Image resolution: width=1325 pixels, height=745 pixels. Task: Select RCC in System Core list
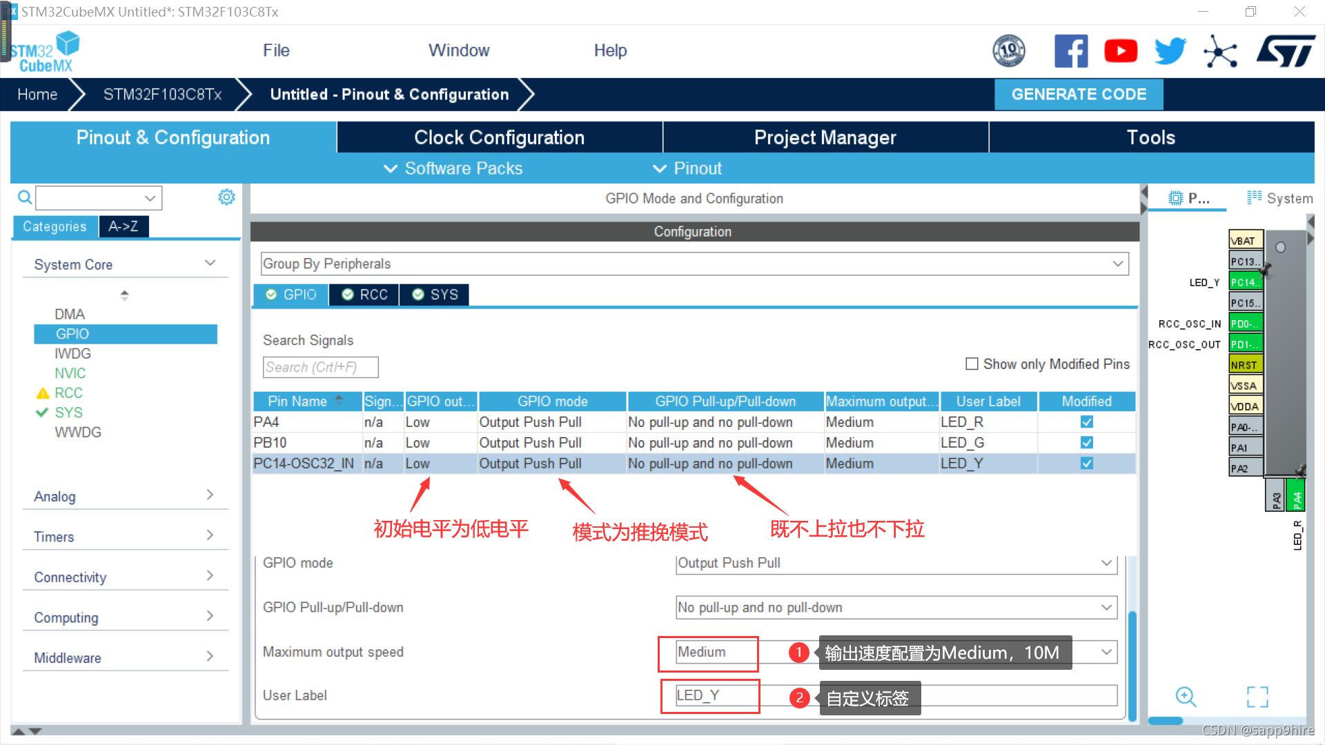click(x=68, y=393)
